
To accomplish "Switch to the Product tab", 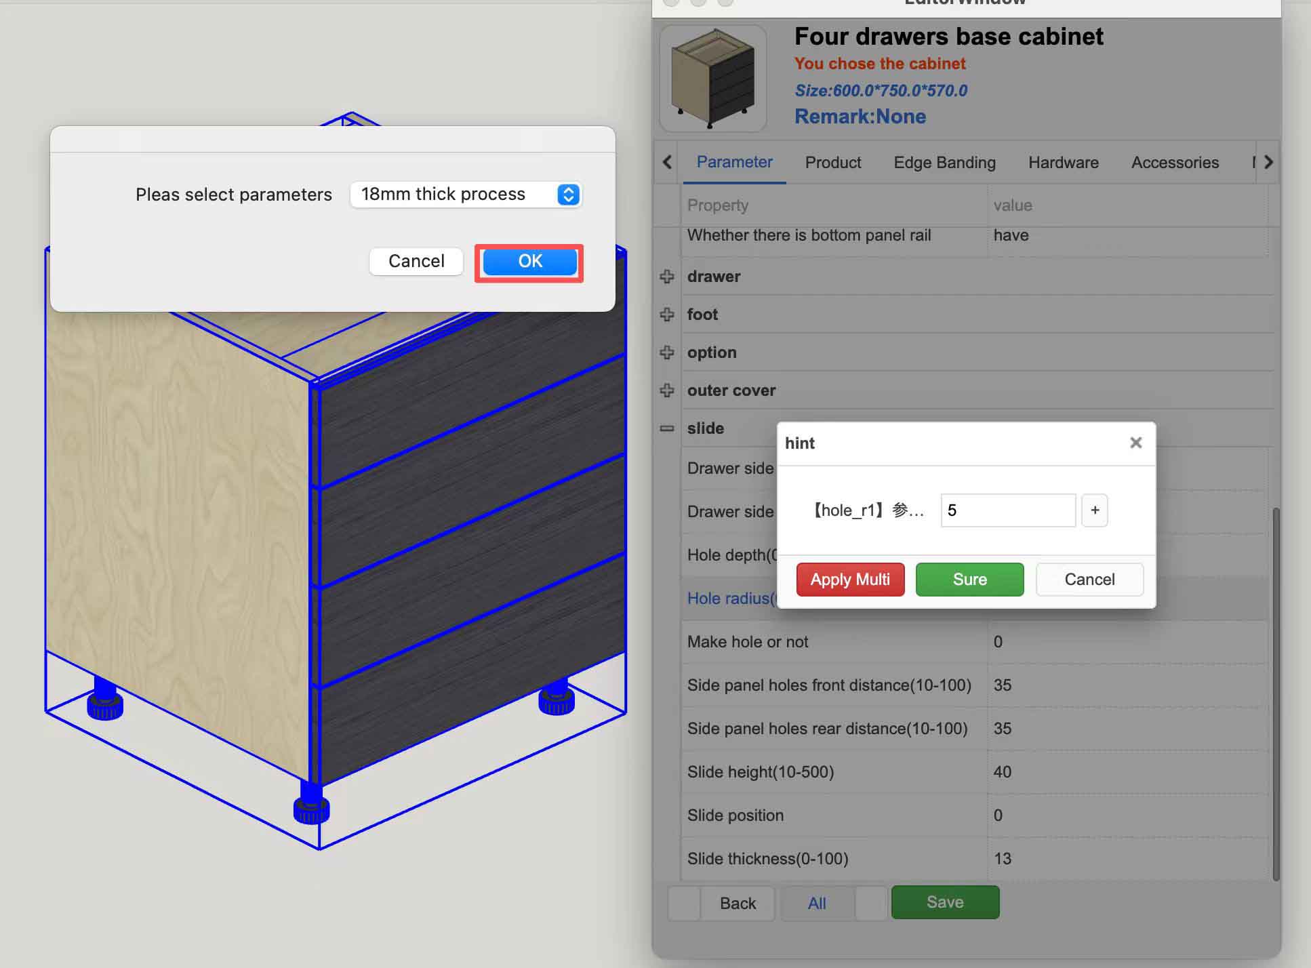I will 832,163.
